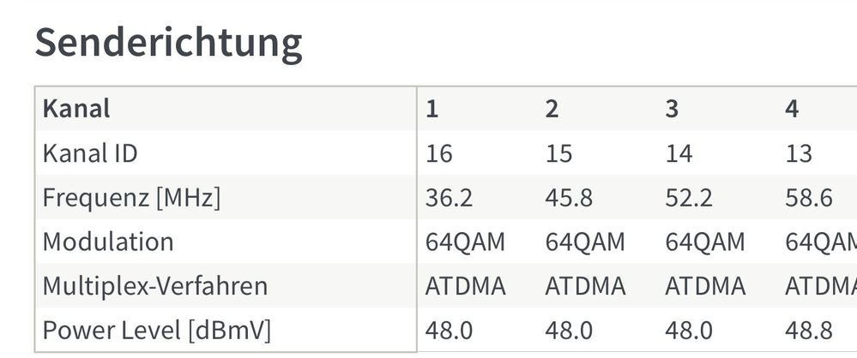Select the 48.8 power level value
857x358 pixels.
(809, 330)
